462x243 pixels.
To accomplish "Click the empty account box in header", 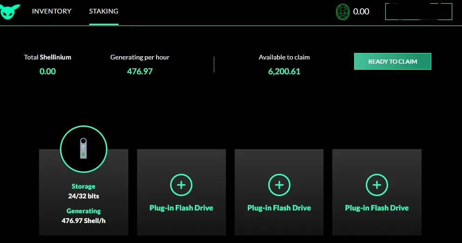I will [x=419, y=12].
